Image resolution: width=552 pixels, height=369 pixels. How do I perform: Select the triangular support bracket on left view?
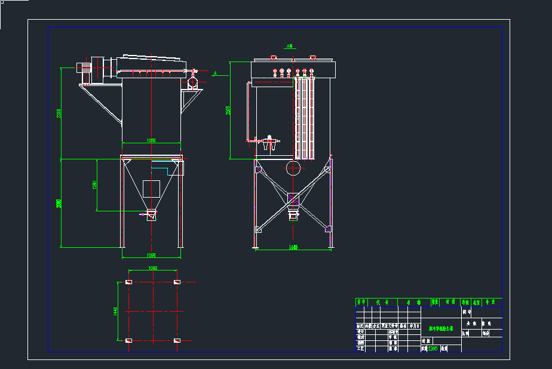pyautogui.click(x=102, y=103)
